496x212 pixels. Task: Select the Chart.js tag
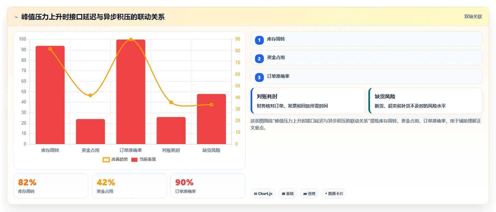click(263, 194)
